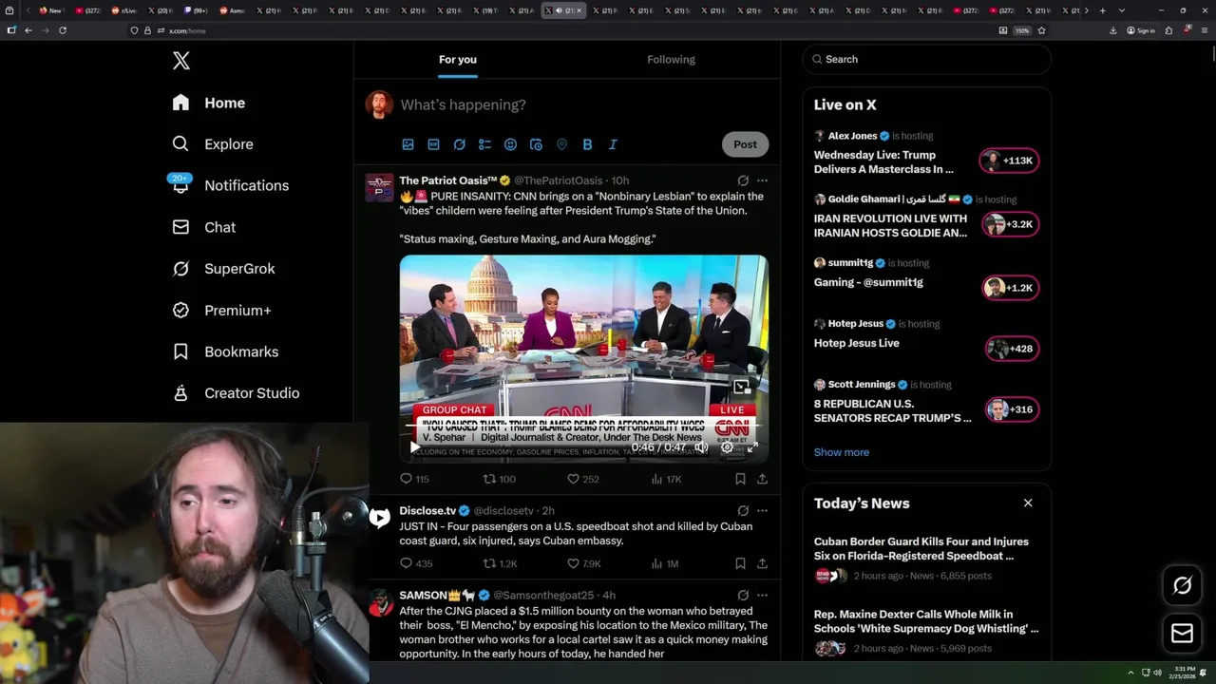
Task: Apply bold formatting in composer
Action: (x=587, y=144)
